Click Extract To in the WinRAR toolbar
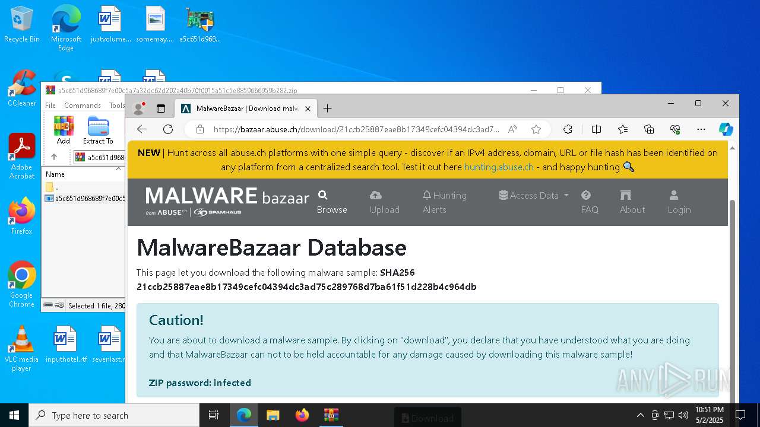The height and width of the screenshot is (427, 760). (98, 130)
